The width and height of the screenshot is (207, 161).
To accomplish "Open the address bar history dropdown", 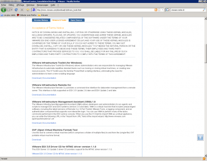I will (162, 10).
